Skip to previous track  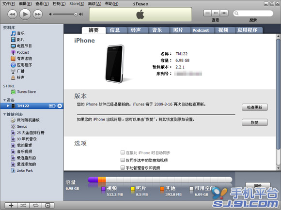pos(12,14)
